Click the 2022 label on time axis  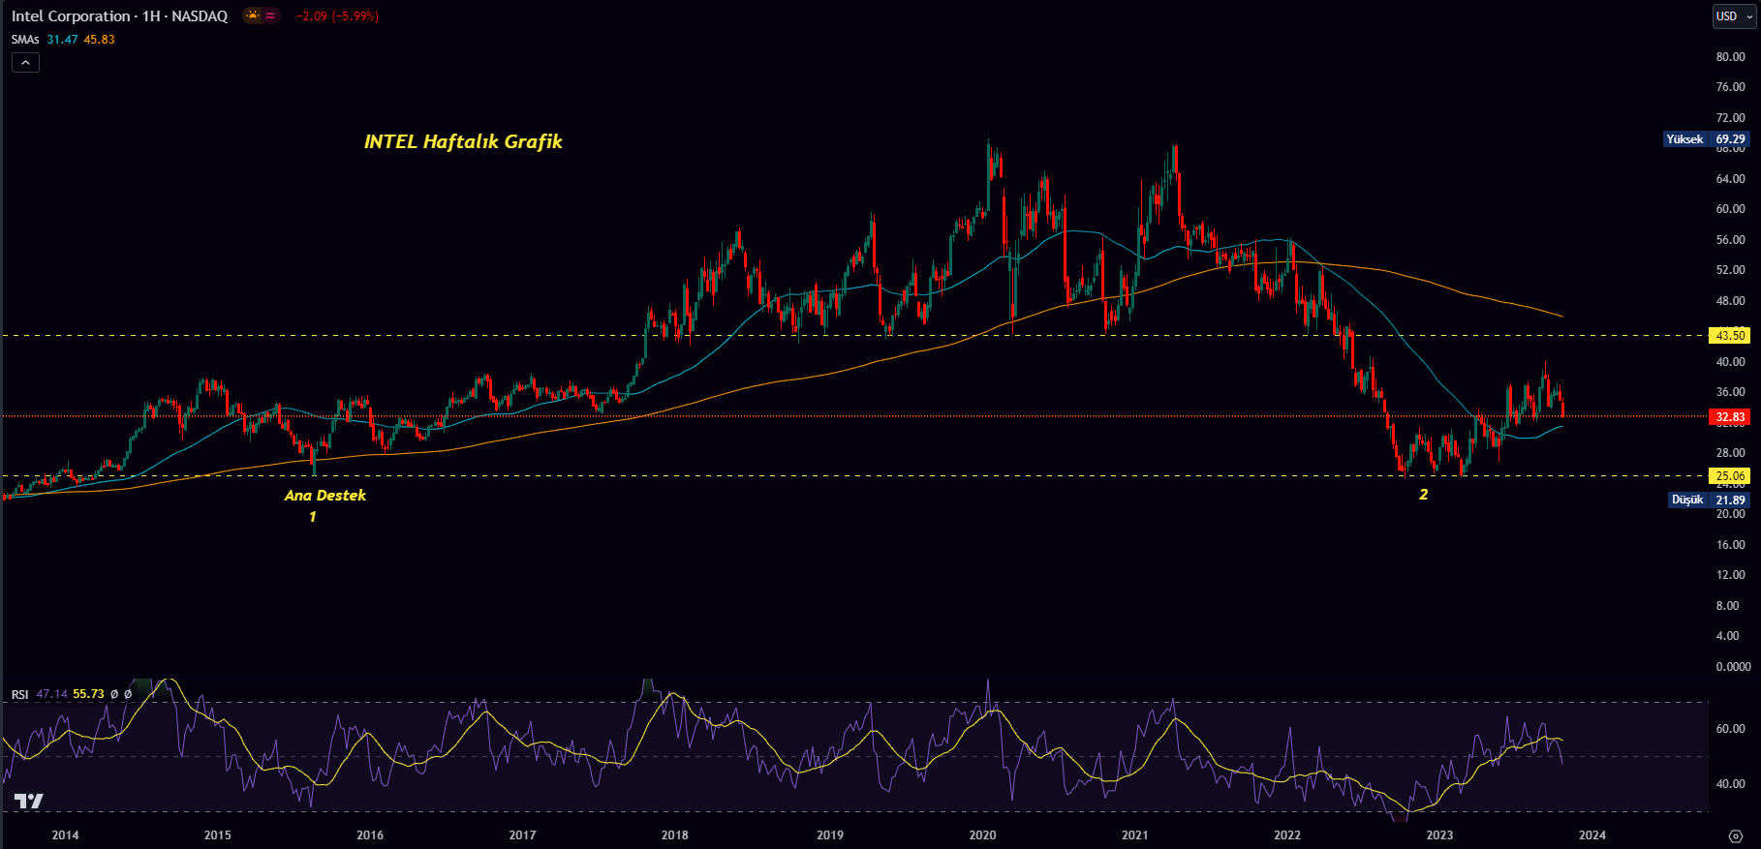click(x=1287, y=835)
